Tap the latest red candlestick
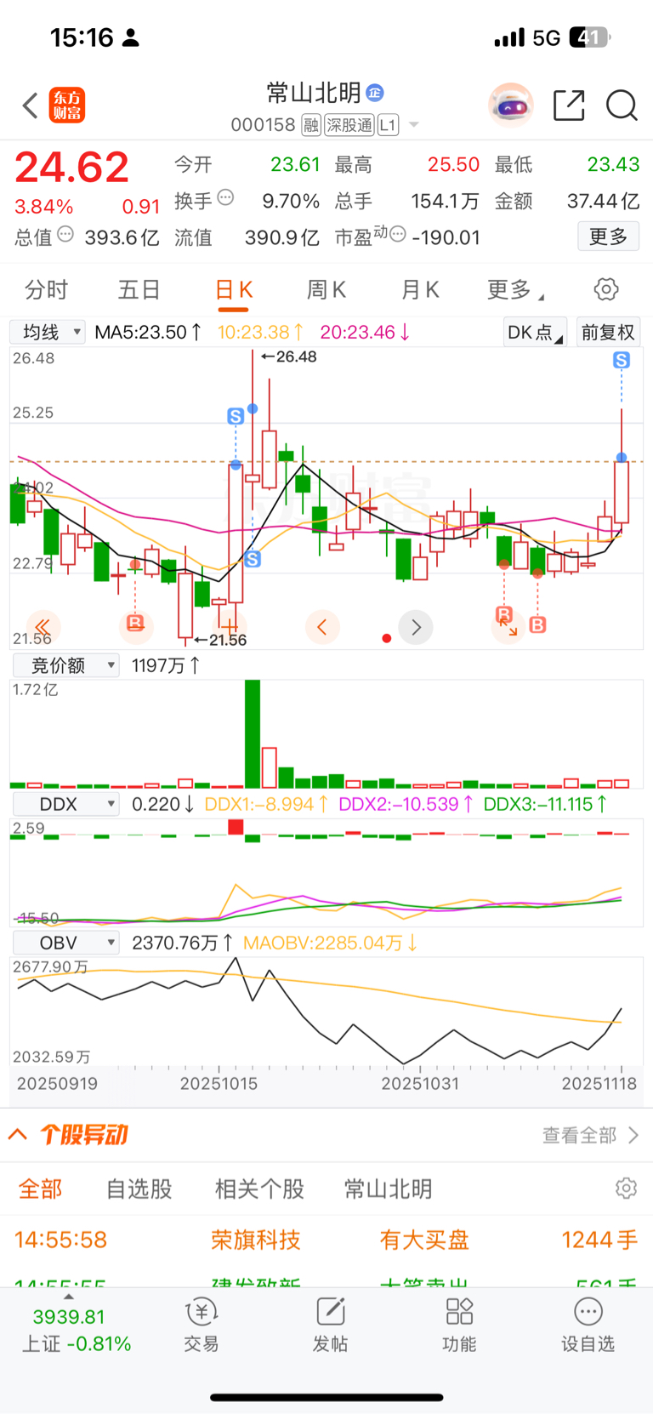 (622, 492)
